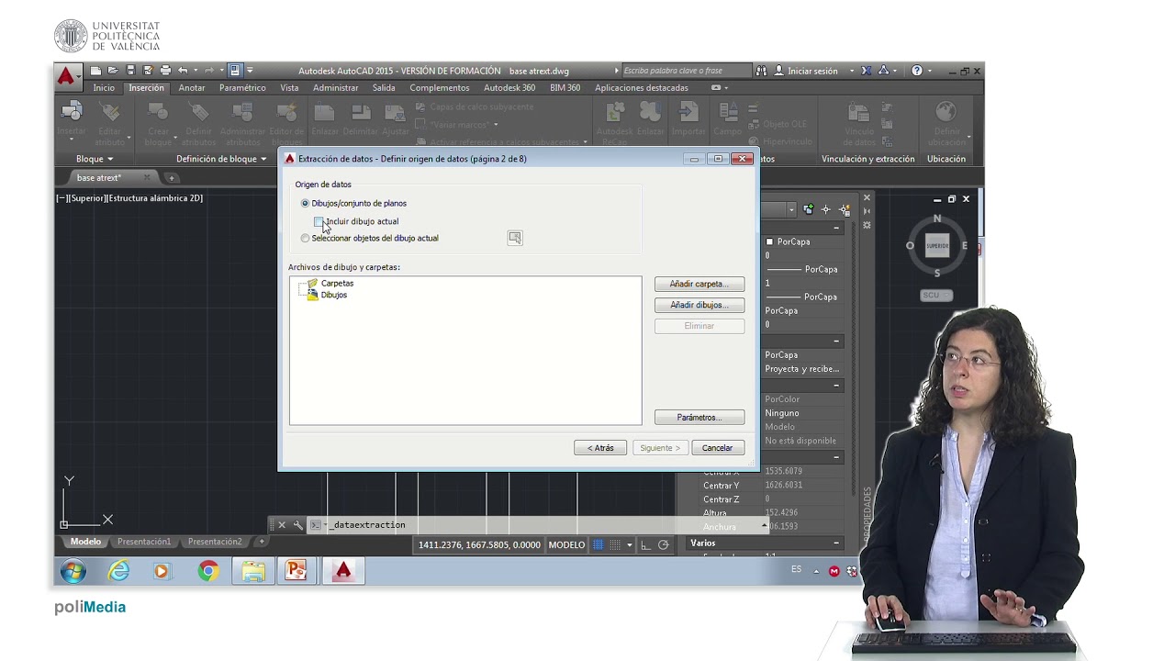Image resolution: width=1175 pixels, height=661 pixels.
Task: Click the Crear bloque ribbon icon
Action: point(158,113)
